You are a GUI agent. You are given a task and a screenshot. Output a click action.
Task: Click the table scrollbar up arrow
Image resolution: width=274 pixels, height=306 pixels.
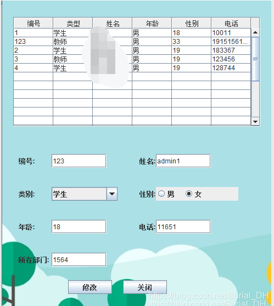[x=255, y=32]
